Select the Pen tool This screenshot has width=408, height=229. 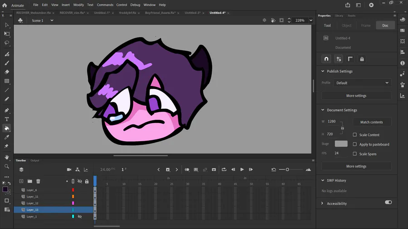click(7, 110)
